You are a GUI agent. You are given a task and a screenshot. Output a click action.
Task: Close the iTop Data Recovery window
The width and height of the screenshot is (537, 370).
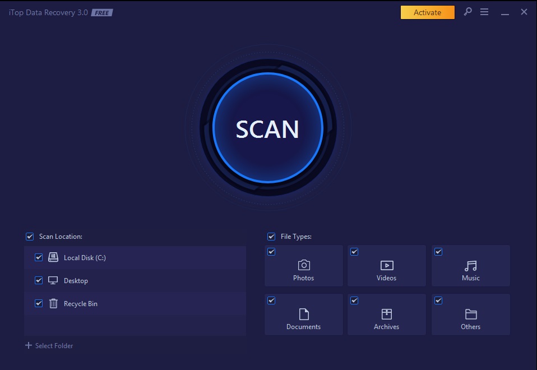[x=524, y=12]
